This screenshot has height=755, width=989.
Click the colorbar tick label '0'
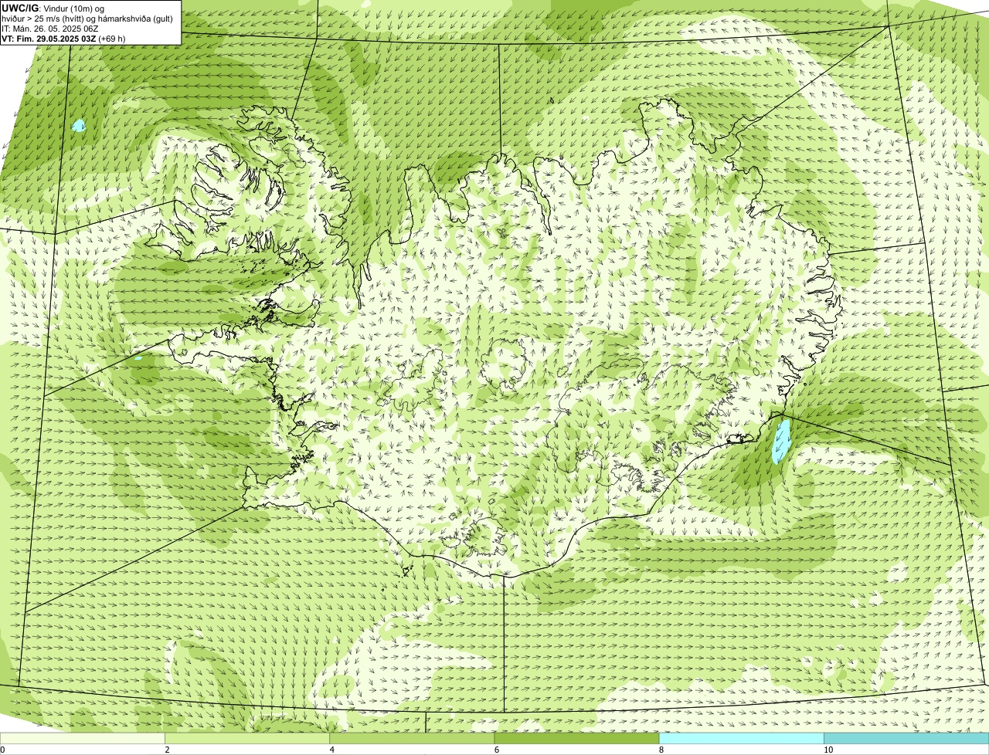click(x=3, y=750)
